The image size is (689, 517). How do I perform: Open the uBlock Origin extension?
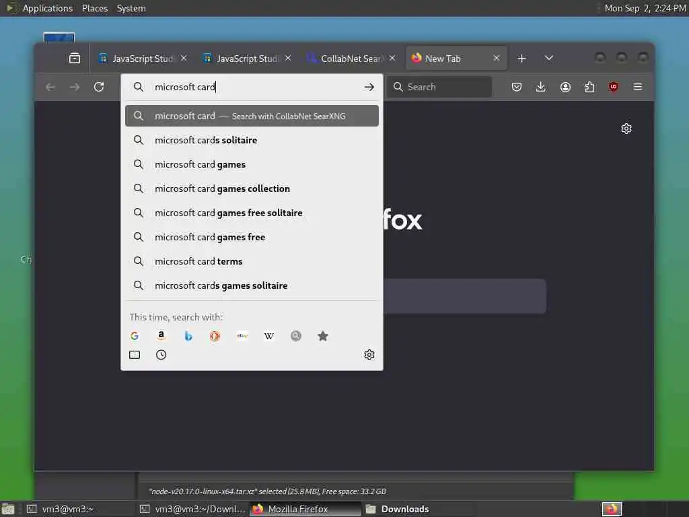click(614, 87)
